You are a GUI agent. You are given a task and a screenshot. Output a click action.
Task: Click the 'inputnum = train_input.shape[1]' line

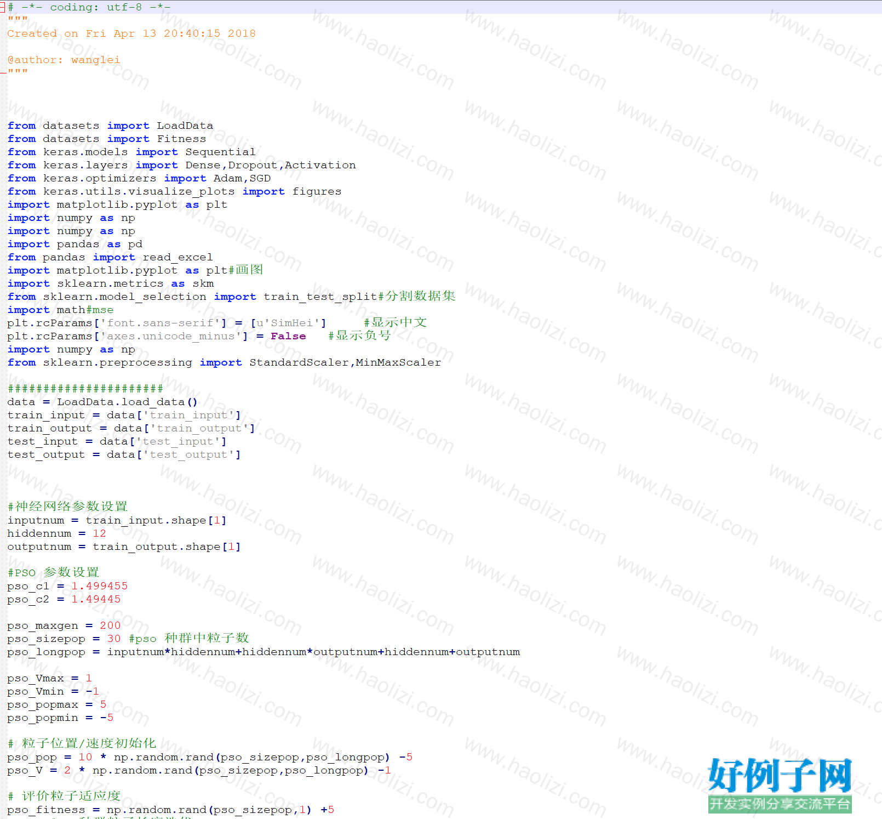click(117, 520)
